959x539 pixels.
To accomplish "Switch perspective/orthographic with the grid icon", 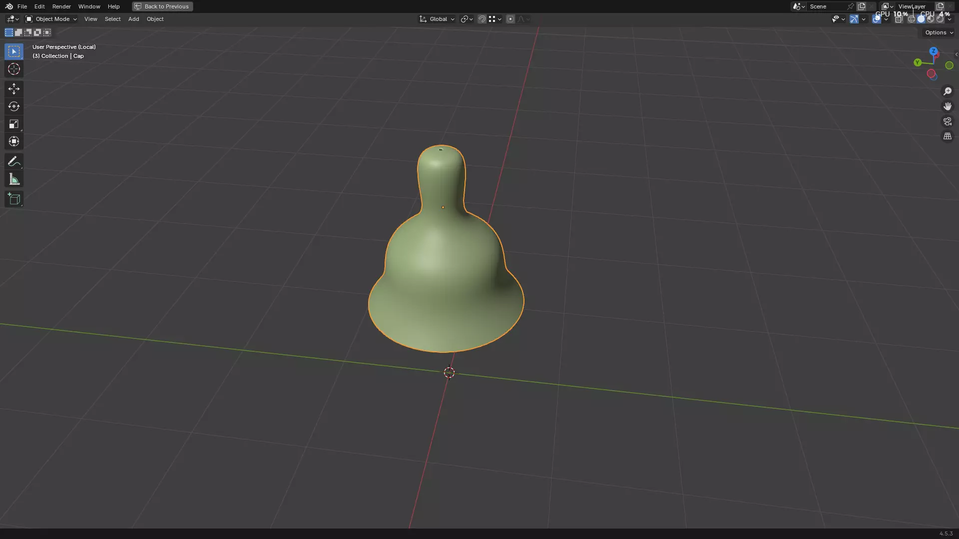I will click(x=948, y=136).
